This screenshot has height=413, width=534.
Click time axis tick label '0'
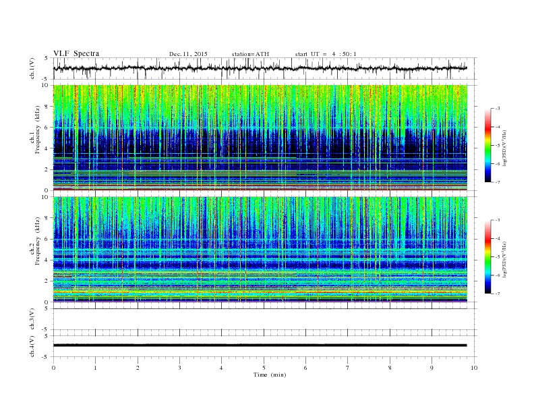pos(53,368)
